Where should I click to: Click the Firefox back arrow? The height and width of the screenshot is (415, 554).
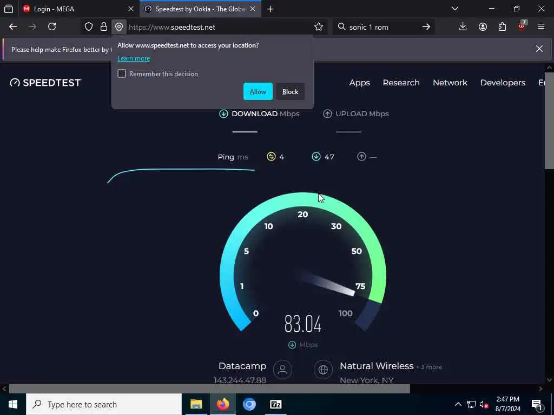(x=13, y=27)
